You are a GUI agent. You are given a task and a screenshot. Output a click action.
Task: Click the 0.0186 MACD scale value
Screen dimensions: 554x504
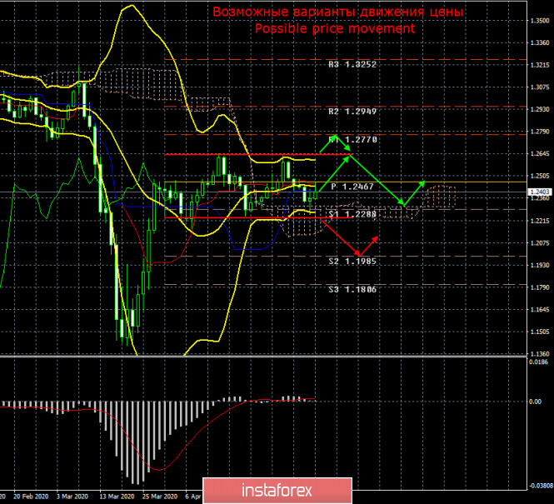pyautogui.click(x=538, y=362)
